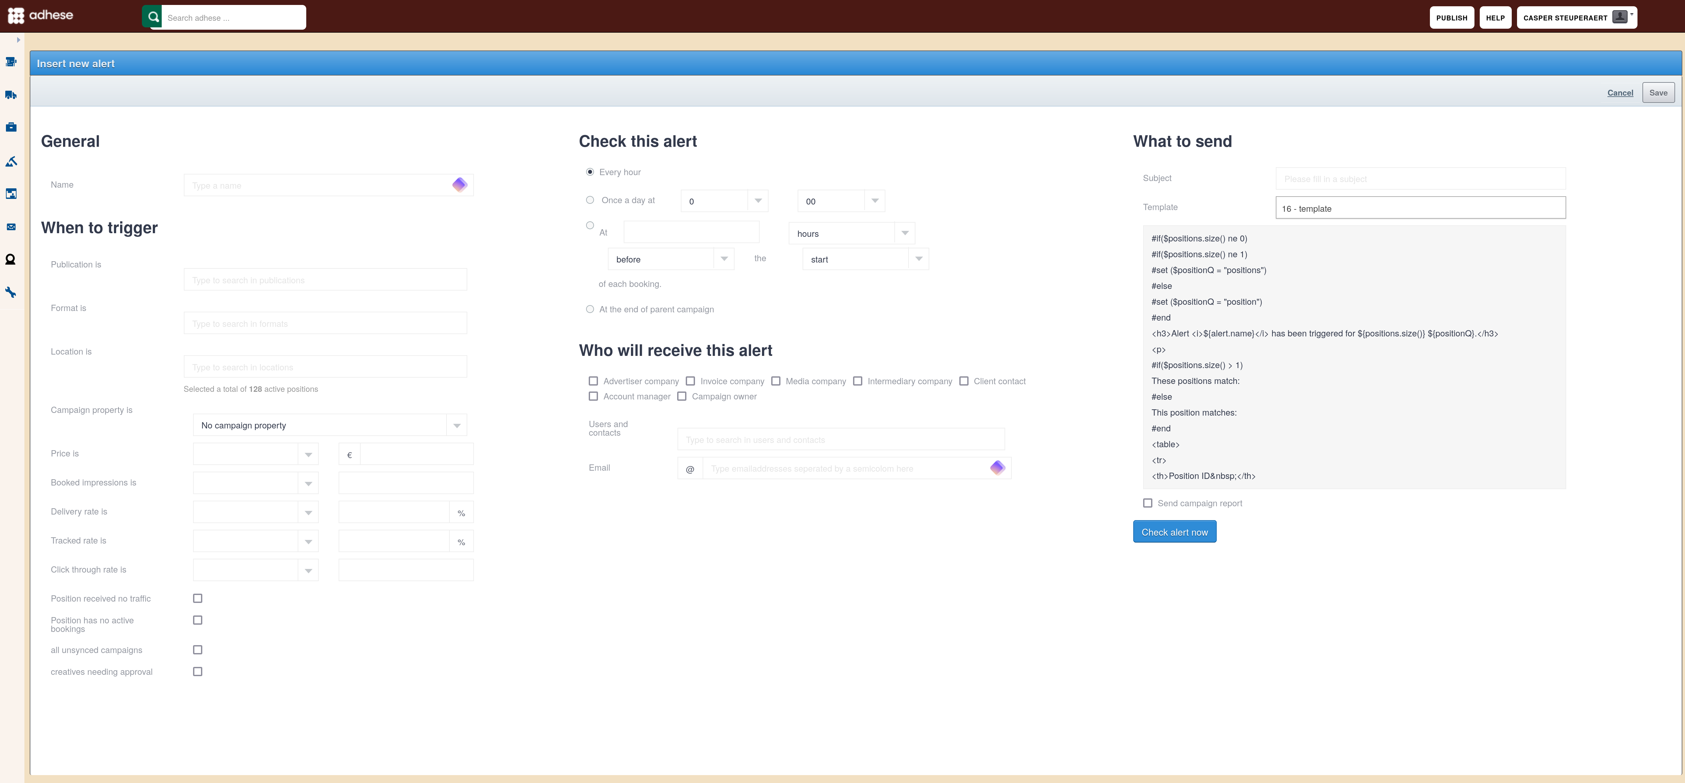Select the pickaxe mountain sidebar icon
The image size is (1685, 783).
[11, 161]
